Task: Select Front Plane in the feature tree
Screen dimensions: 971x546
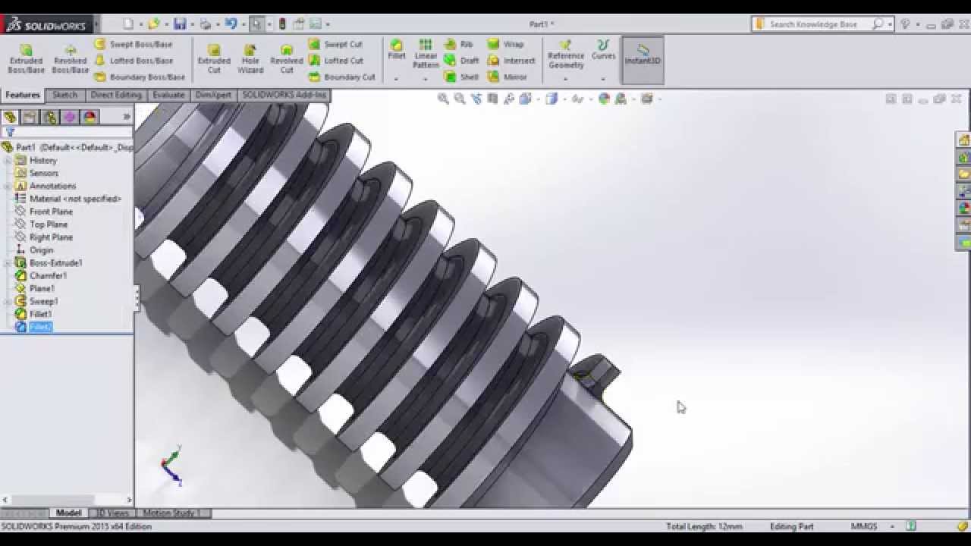Action: click(51, 212)
